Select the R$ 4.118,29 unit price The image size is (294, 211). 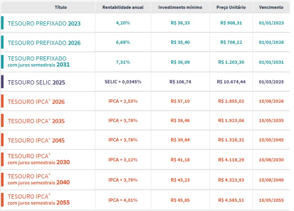[x=231, y=160]
